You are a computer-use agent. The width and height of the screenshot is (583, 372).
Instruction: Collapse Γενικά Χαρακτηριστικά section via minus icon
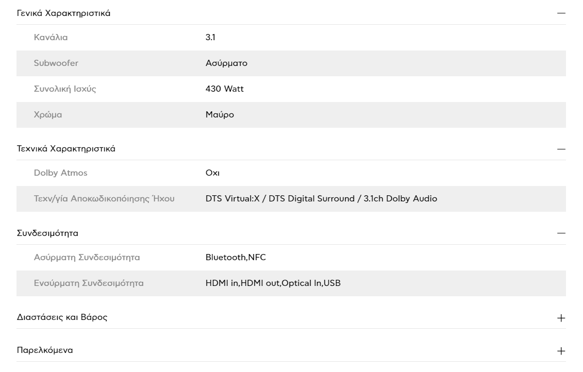click(561, 13)
